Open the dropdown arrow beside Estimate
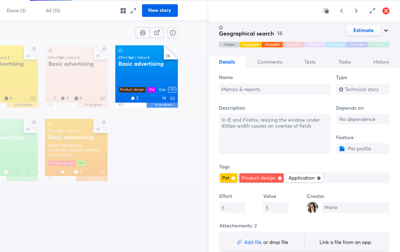This screenshot has width=400, height=252. (x=386, y=31)
